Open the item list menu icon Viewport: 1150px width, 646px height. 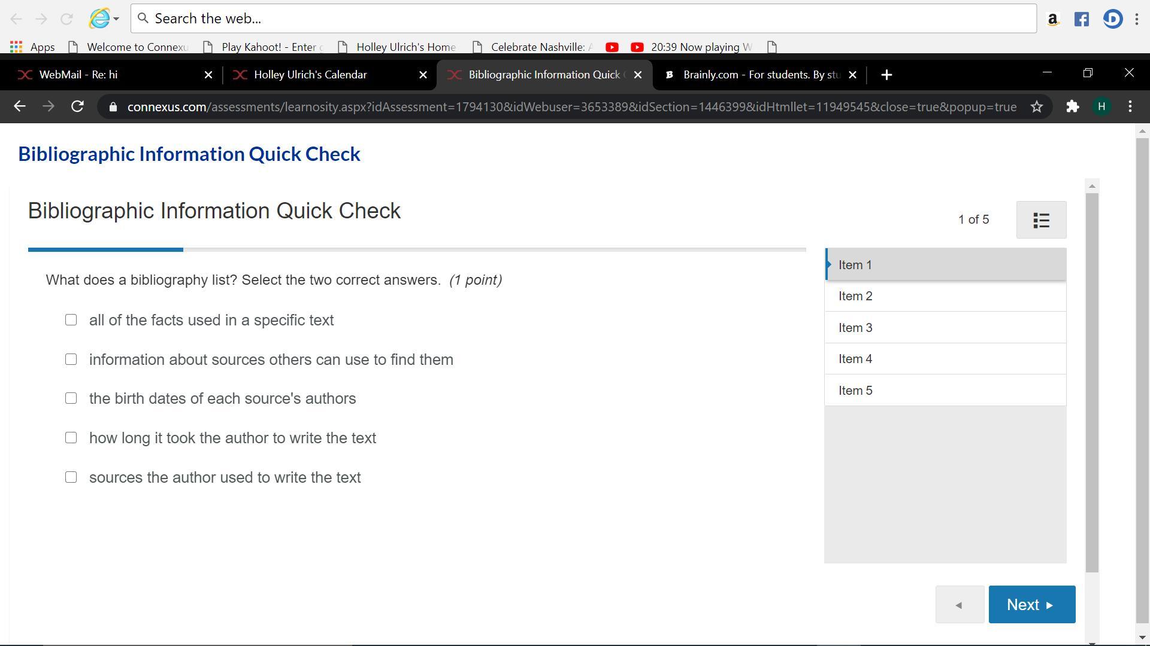(x=1041, y=220)
